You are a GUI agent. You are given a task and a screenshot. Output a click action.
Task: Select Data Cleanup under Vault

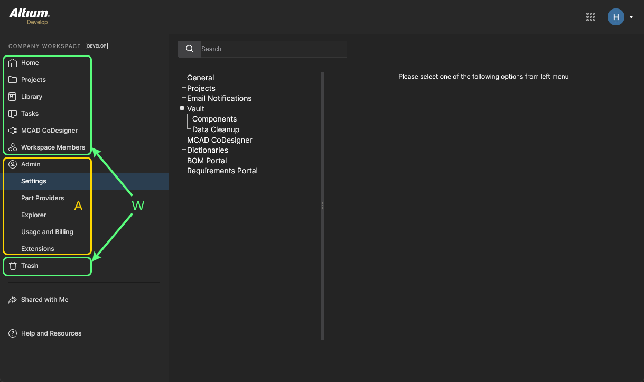[x=216, y=129]
